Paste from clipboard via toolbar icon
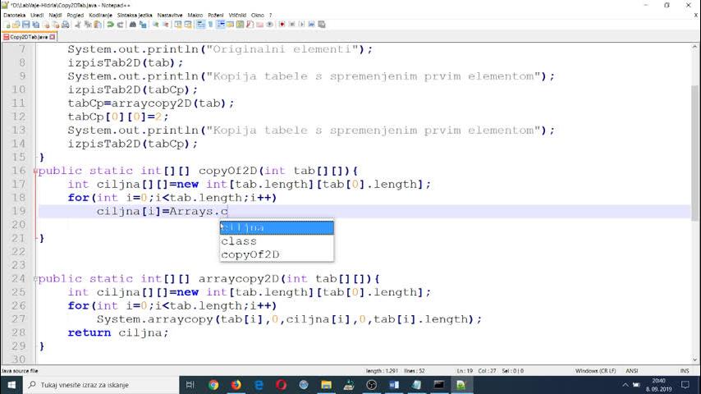This screenshot has height=394, width=701. [x=98, y=24]
